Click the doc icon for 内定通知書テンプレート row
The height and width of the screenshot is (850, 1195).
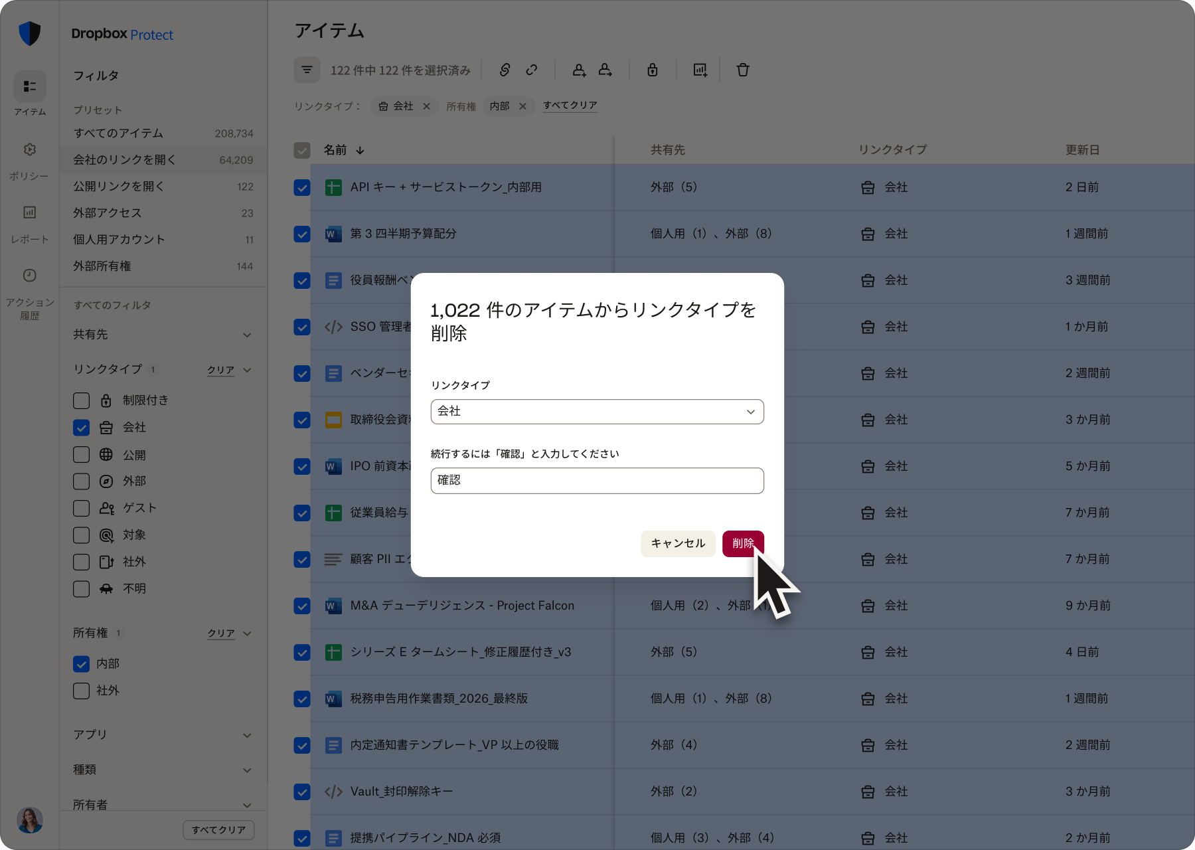(x=333, y=745)
